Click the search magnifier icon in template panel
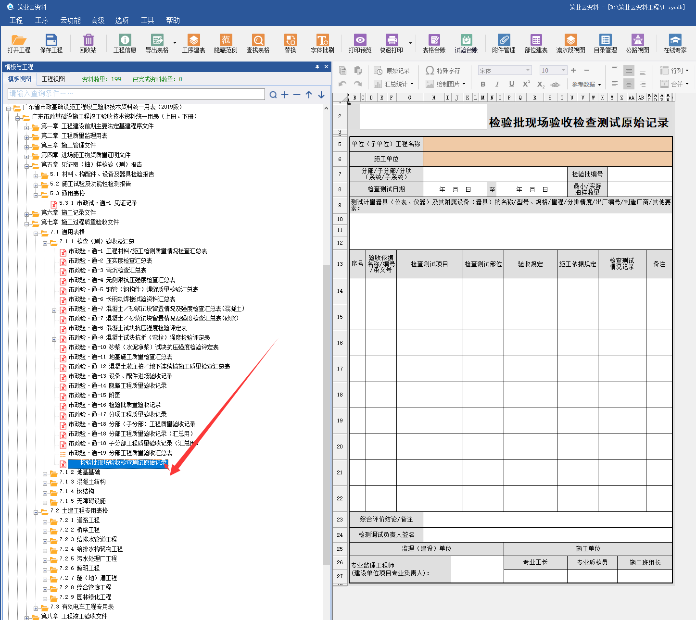Viewport: 696px width, 620px height. (273, 95)
